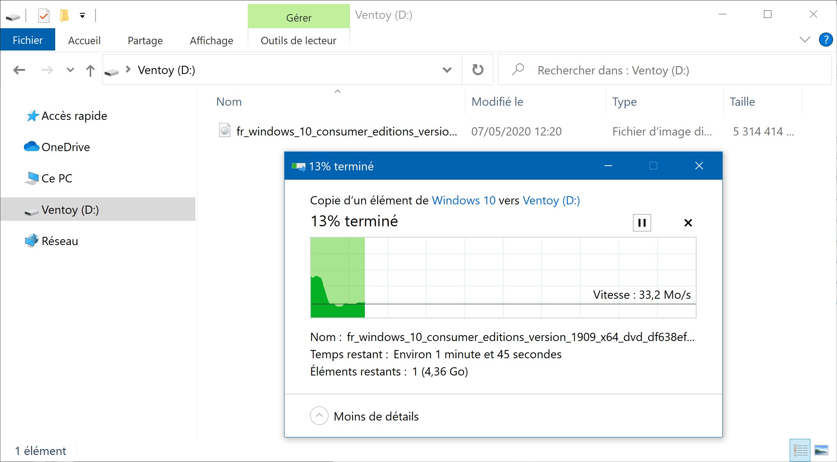Screen dimensions: 837x462
Task: Select the Gérer contextual tab
Action: point(299,17)
